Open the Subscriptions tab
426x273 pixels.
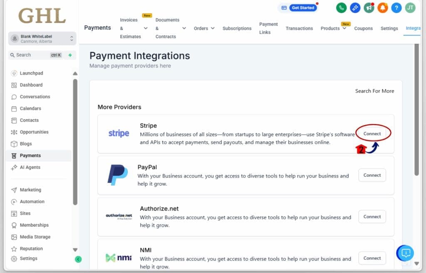pos(237,28)
